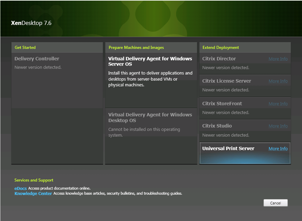
Task: Select the Citrix Studio tile
Action: (x=217, y=126)
